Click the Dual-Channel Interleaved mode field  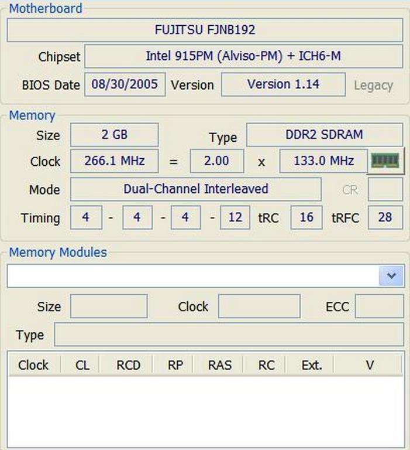[195, 189]
